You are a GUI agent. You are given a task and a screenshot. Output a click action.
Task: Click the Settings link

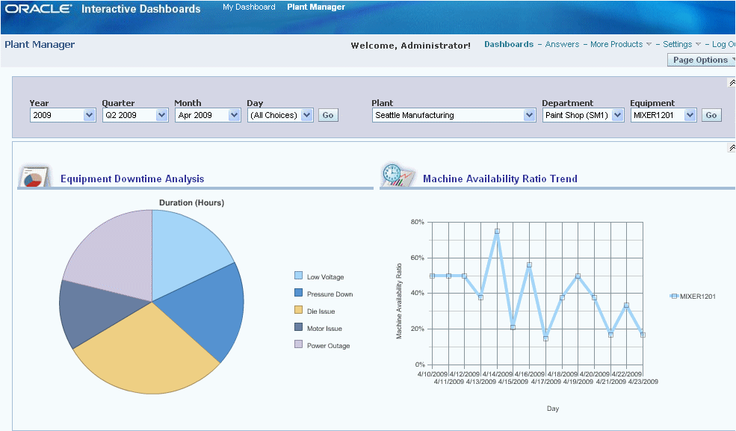tap(677, 44)
